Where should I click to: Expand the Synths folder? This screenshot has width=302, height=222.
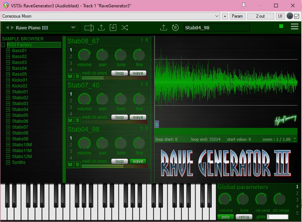tap(8, 162)
